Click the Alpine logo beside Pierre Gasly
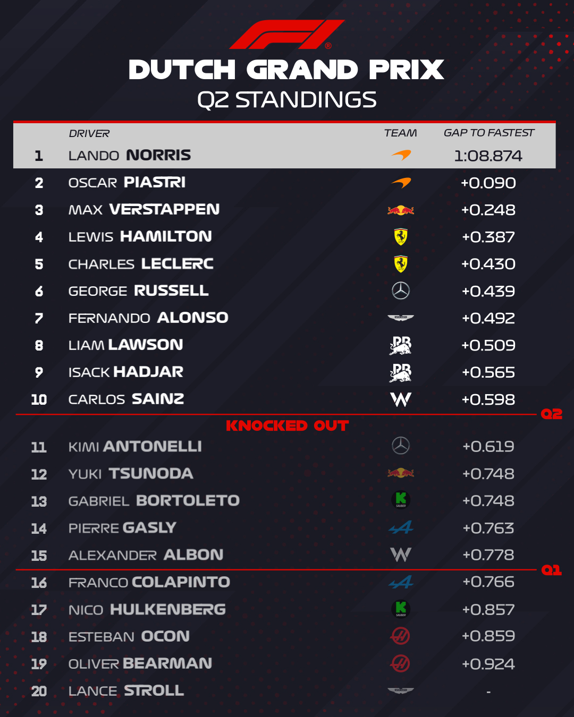Viewport: 574px width, 717px height. coord(401,528)
